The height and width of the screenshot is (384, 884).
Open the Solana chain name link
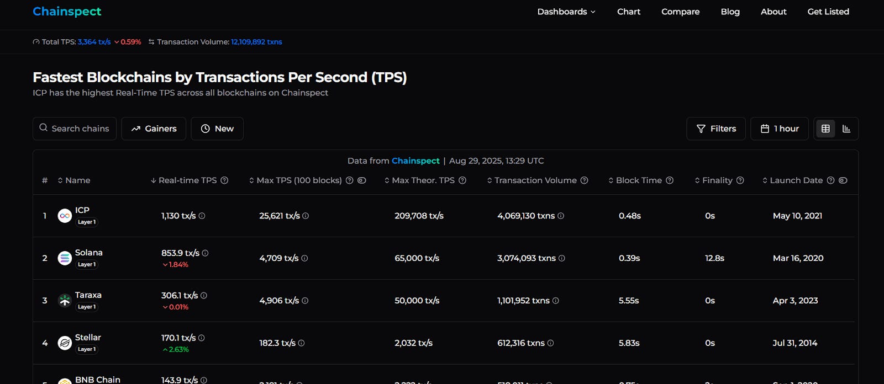click(89, 253)
